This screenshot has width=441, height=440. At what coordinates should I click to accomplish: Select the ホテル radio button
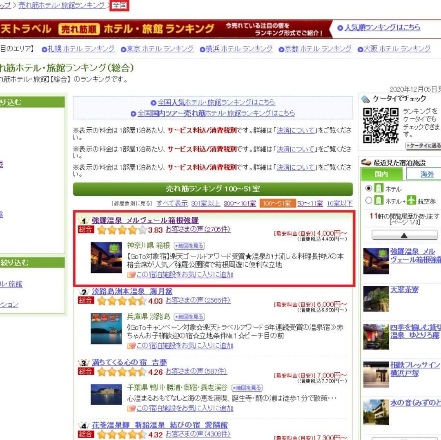(369, 188)
